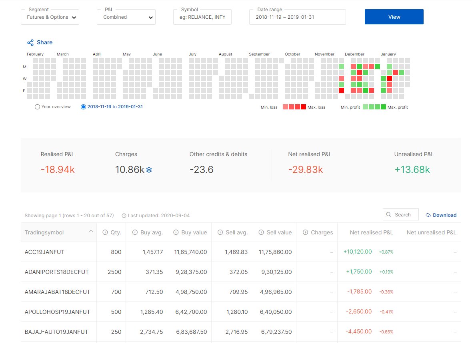Click the Net realised P&L column header
The height and width of the screenshot is (343, 472).
(x=372, y=232)
